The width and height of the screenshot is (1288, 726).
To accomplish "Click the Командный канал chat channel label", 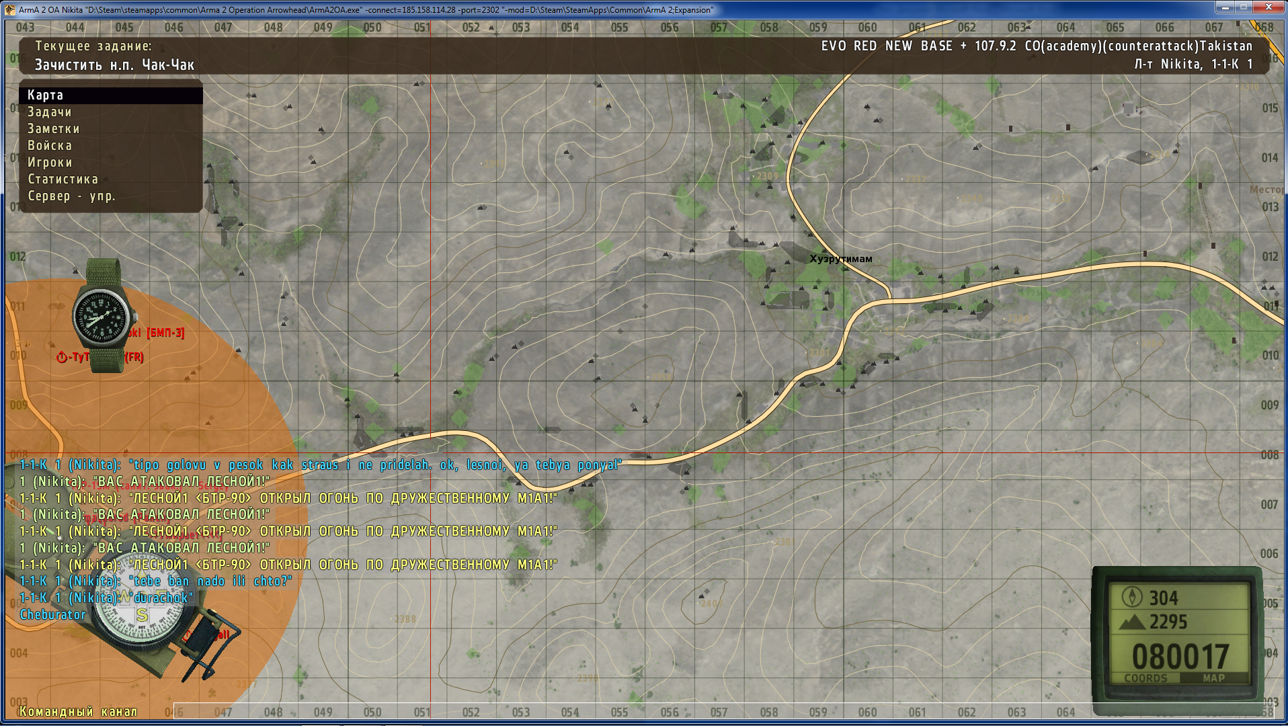I will coord(78,711).
